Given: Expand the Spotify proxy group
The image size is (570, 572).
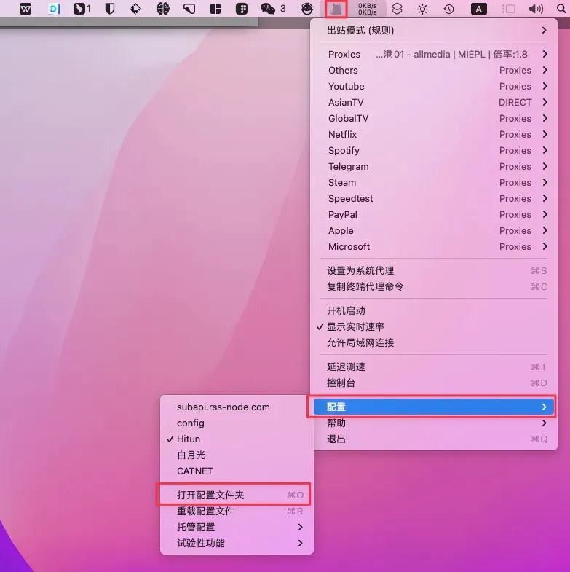Looking at the screenshot, I should (x=434, y=151).
